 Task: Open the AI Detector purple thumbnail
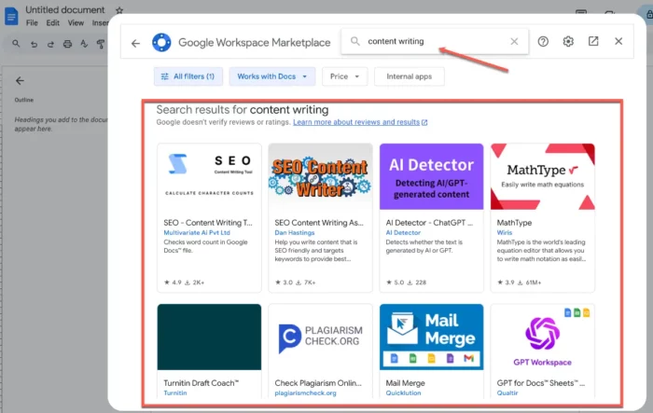pos(431,176)
